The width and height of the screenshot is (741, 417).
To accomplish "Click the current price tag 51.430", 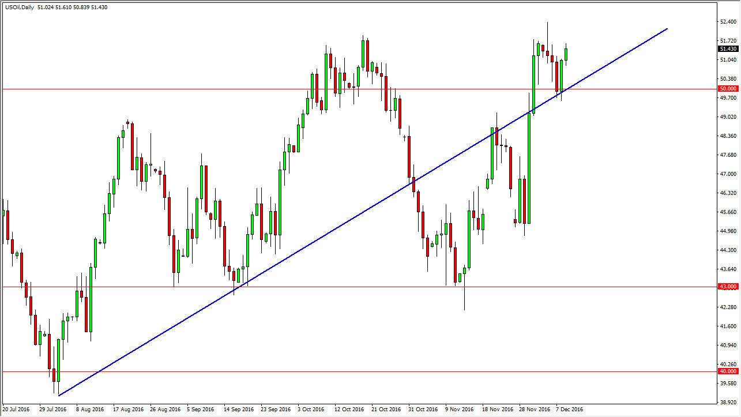I will [728, 49].
